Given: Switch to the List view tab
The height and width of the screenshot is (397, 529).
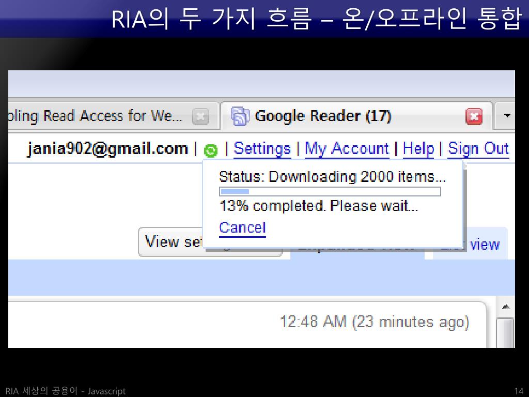Looking at the screenshot, I should [x=485, y=244].
